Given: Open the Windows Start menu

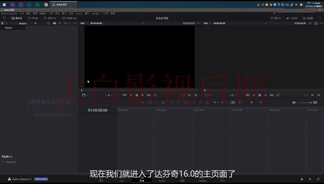Looking at the screenshot, I should 4,5.
